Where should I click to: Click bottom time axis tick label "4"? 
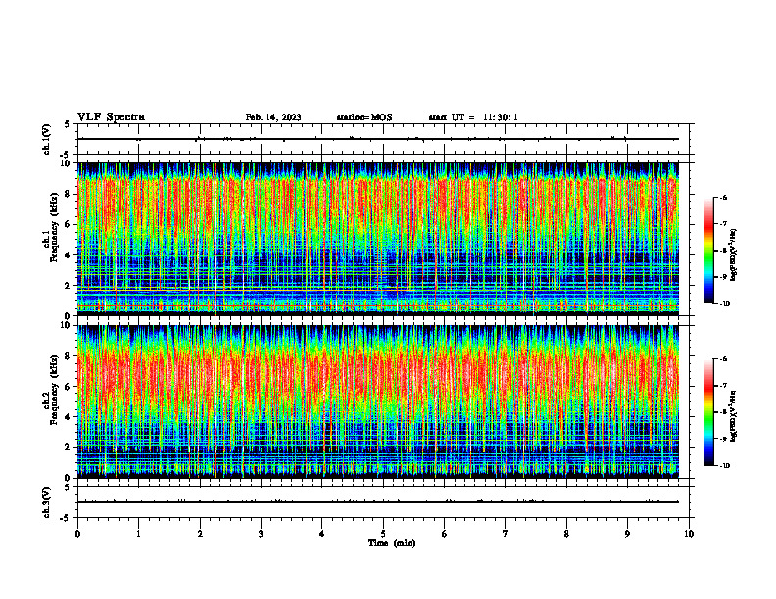[322, 534]
